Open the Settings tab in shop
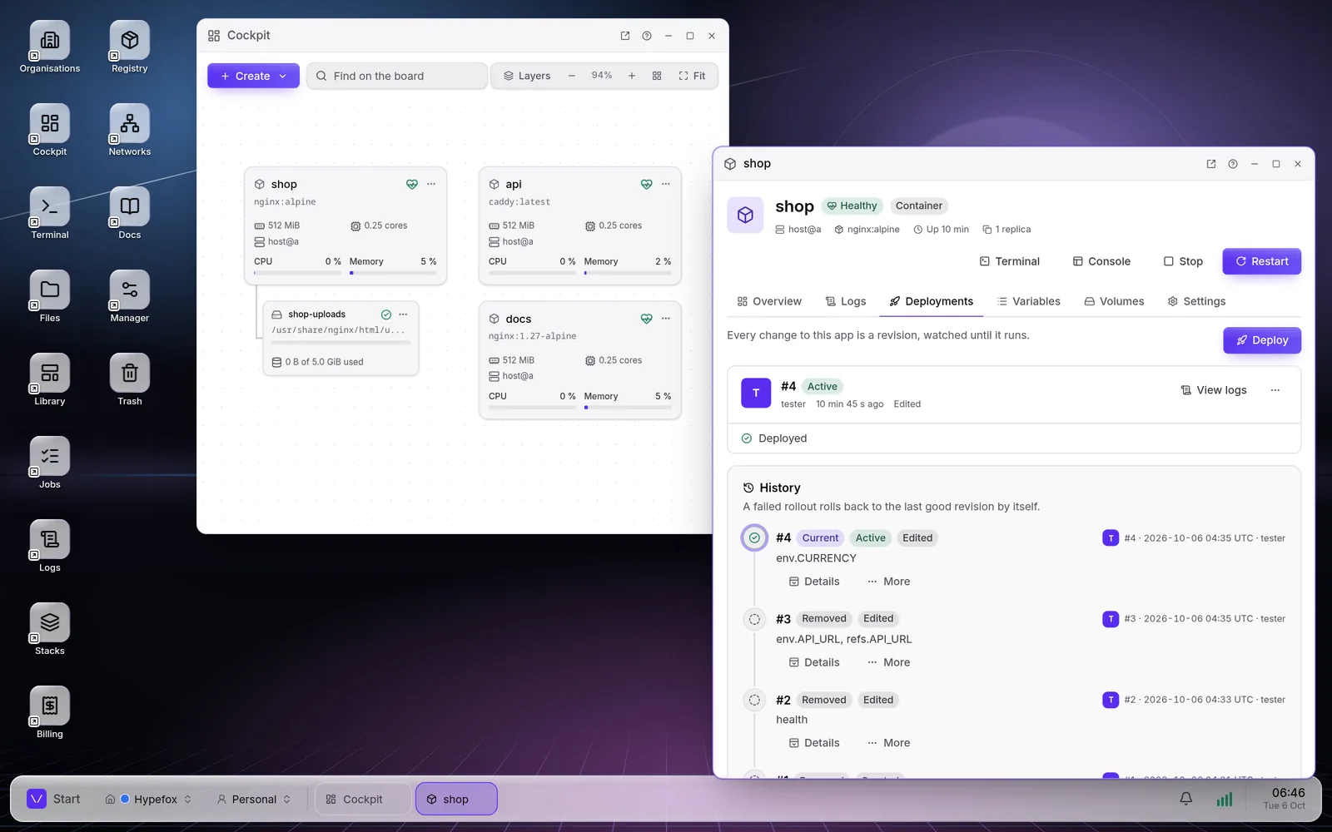This screenshot has width=1332, height=832. (1196, 301)
